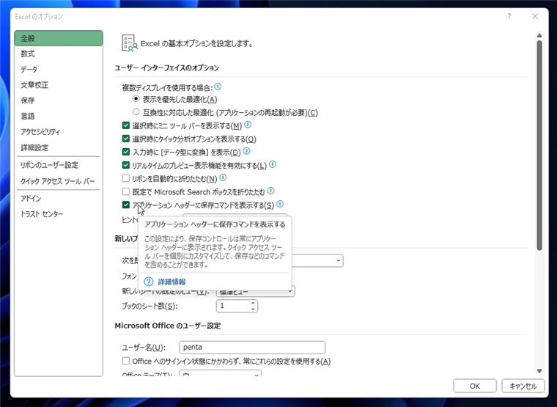This screenshot has height=407, width=557.
Task: Open 詳細設定 category
Action: [59, 147]
